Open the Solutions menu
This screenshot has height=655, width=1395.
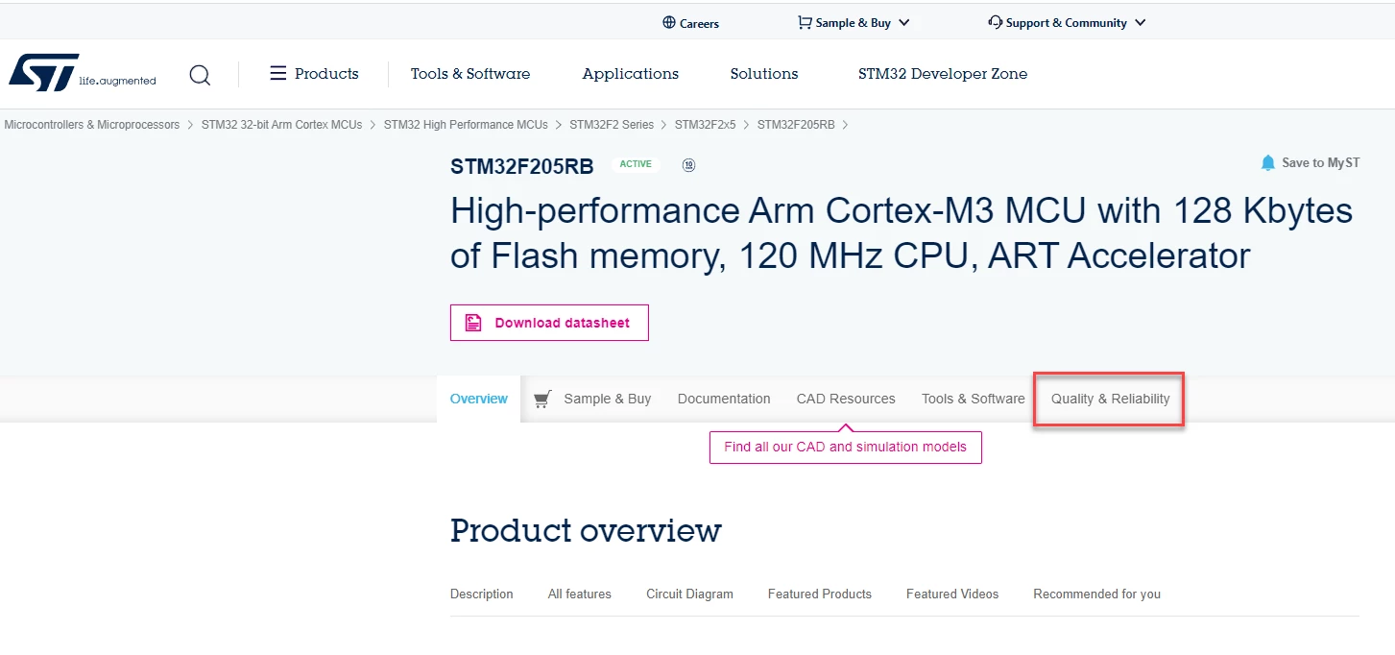click(764, 74)
